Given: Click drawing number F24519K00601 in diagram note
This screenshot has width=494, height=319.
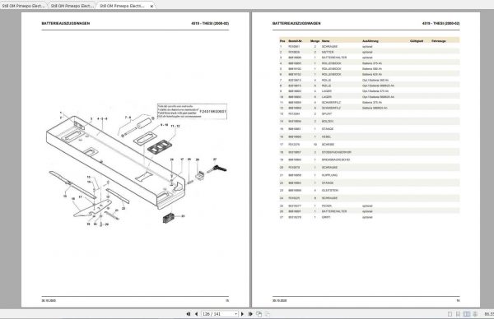Looking at the screenshot, I should 213,111.
